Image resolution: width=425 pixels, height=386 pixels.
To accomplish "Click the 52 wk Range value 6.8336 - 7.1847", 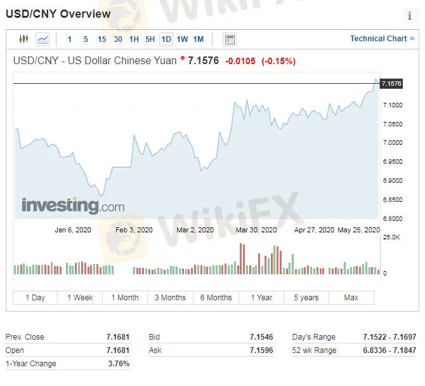I will 389,350.
